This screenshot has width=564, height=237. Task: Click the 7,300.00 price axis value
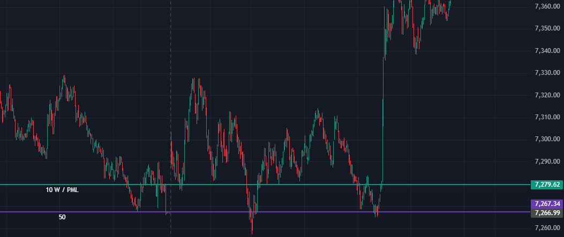[547, 139]
